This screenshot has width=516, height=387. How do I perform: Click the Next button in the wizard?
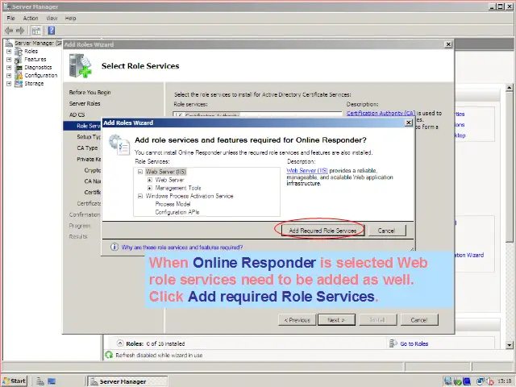tap(336, 319)
